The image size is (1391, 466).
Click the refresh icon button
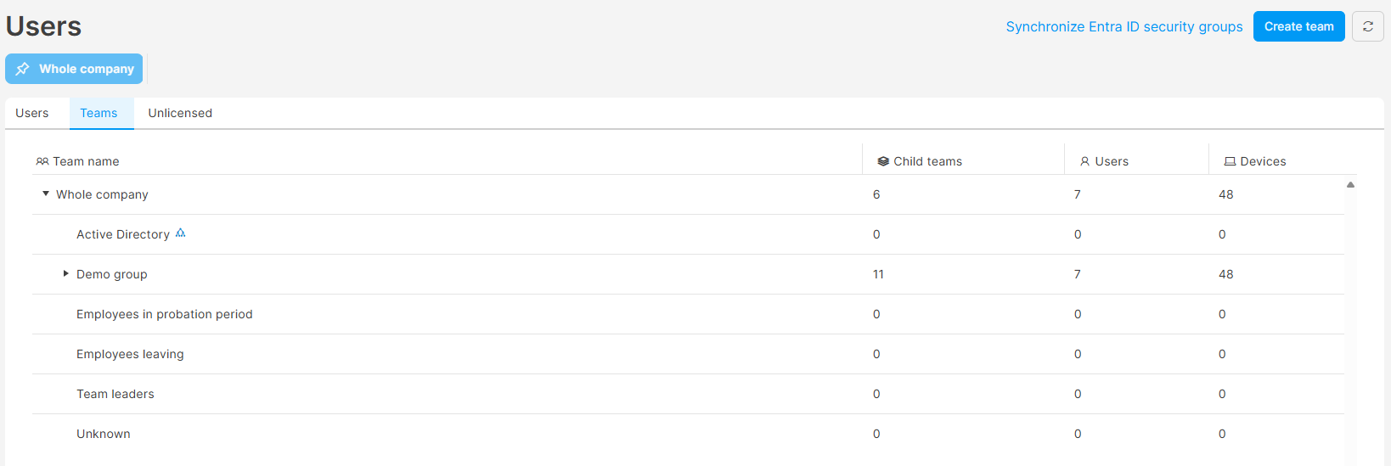(1367, 26)
